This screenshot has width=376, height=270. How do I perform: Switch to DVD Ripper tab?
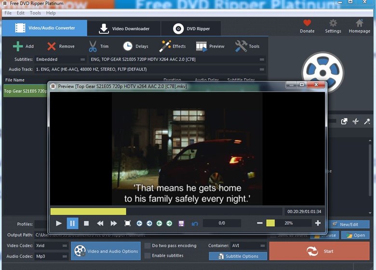pyautogui.click(x=191, y=29)
